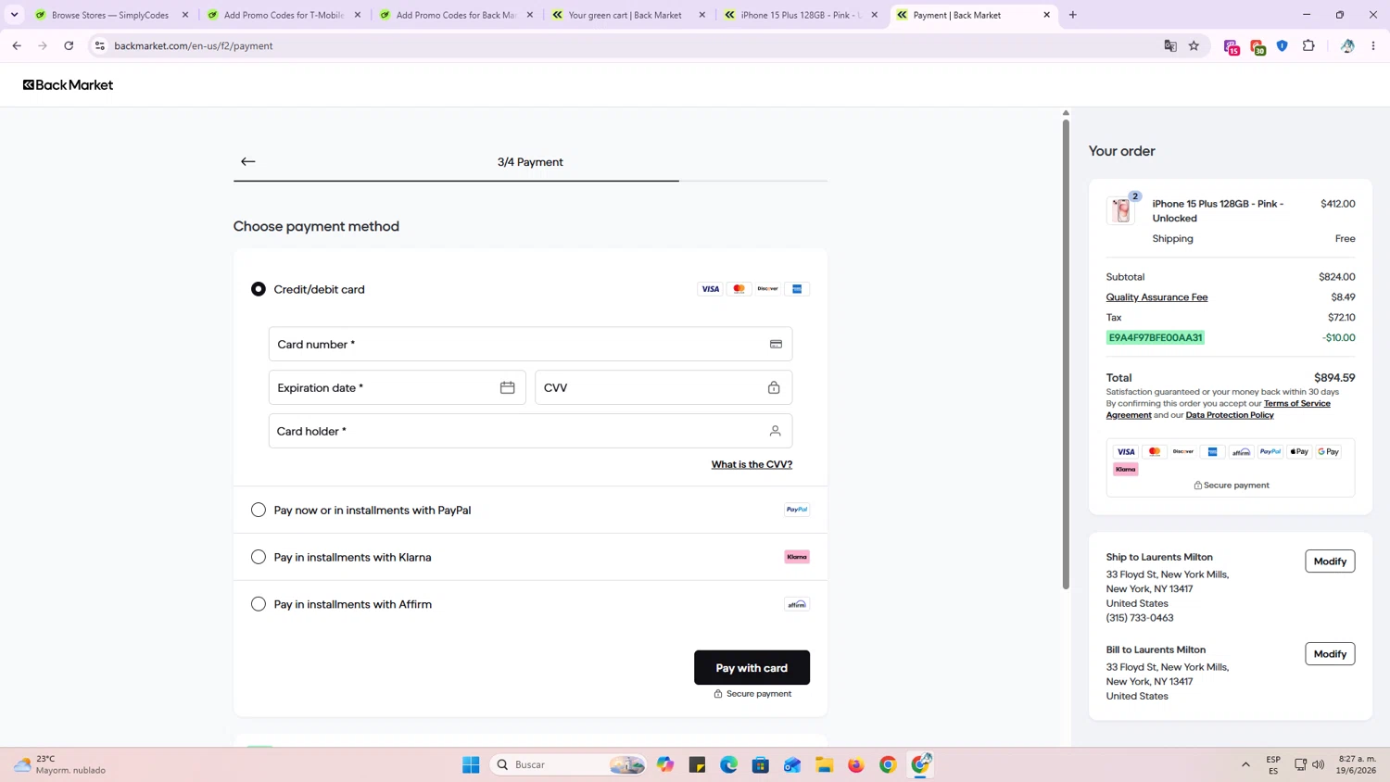Click the Back Market logo
This screenshot has height=782, width=1390.
[x=68, y=84]
